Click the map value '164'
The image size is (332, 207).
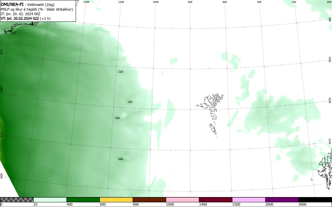tap(121, 159)
